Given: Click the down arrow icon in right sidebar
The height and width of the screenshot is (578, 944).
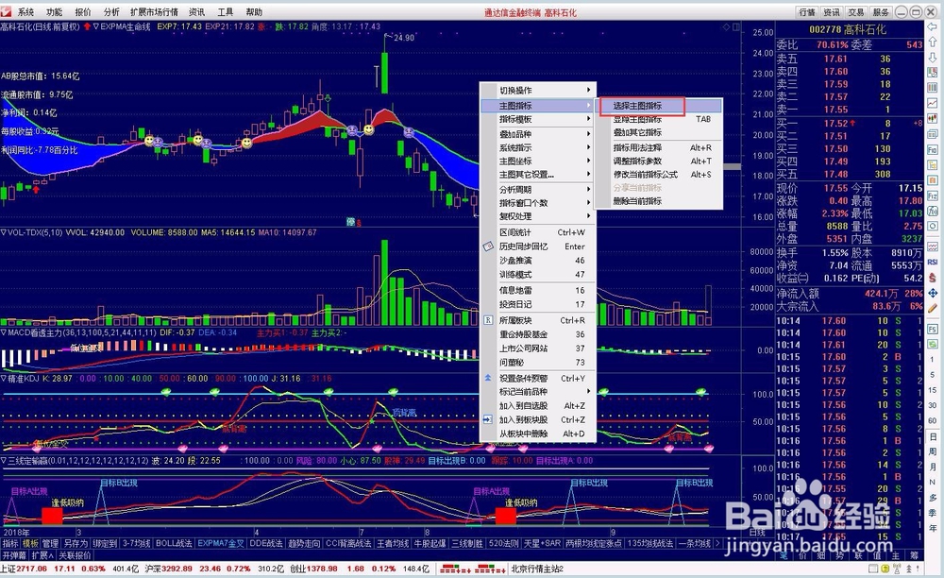Looking at the screenshot, I should point(933,58).
